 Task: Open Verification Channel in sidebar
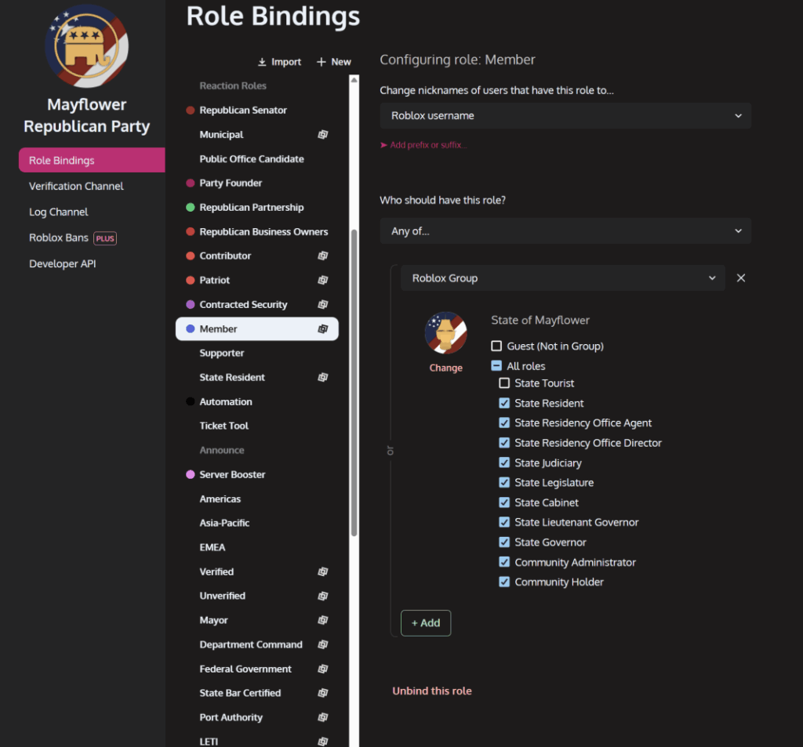tap(76, 186)
